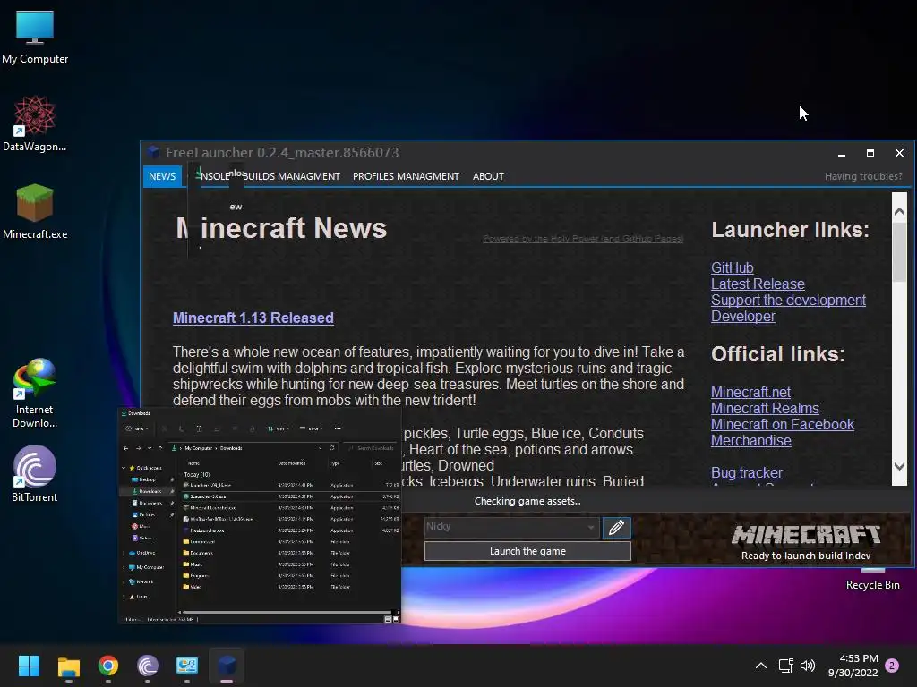Switch to the BUILDS MANAGMENT tab
917x687 pixels.
click(291, 176)
